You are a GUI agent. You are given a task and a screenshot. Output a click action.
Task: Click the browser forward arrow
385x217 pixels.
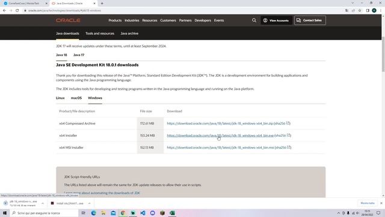[x=11, y=11]
